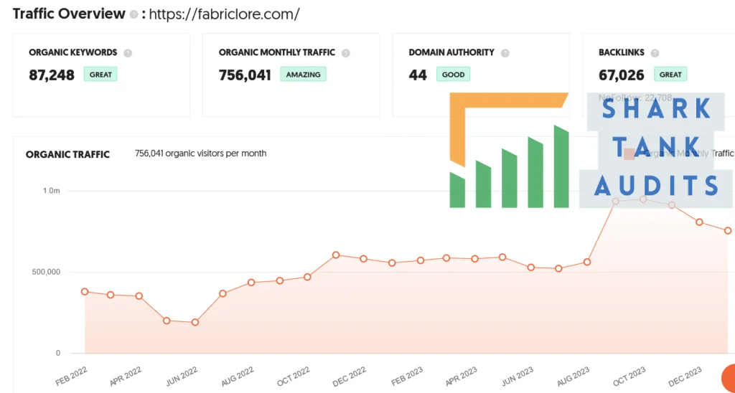The height and width of the screenshot is (393, 735).
Task: Click the AUG 2023 x-axis label
Action: tap(574, 376)
